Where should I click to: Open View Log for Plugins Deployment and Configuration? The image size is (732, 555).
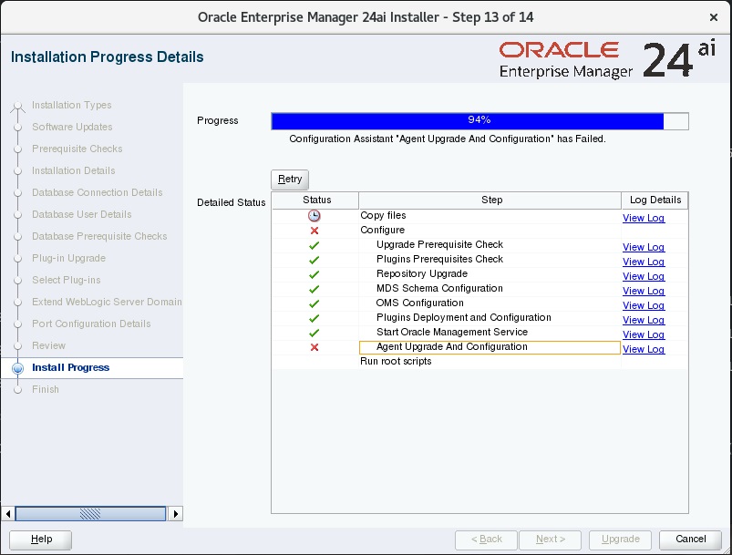tap(644, 320)
